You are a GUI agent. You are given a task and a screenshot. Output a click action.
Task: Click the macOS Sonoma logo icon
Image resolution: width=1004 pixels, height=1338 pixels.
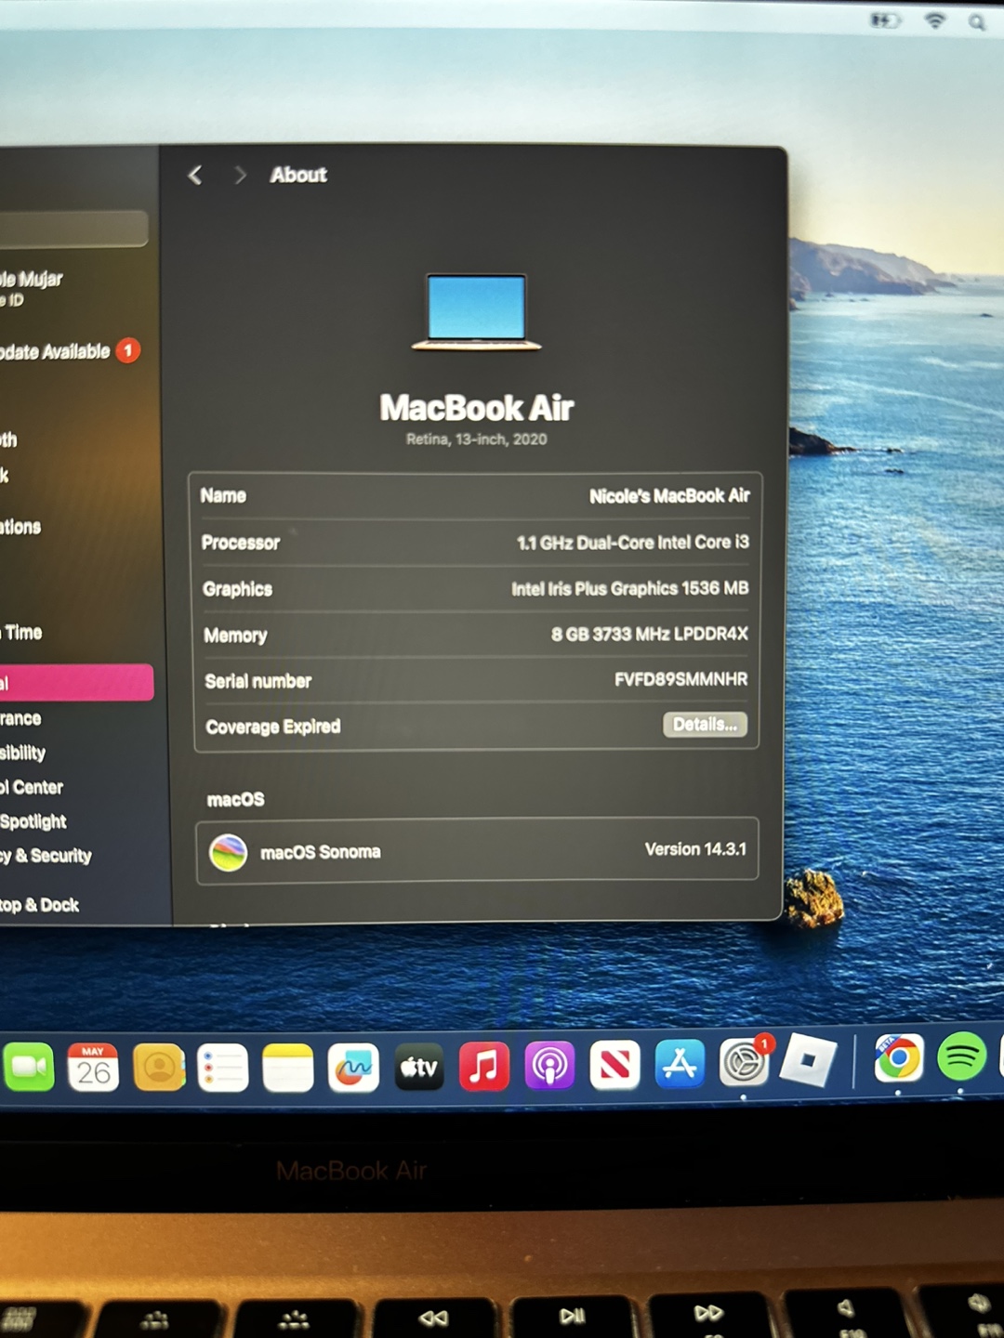[228, 852]
